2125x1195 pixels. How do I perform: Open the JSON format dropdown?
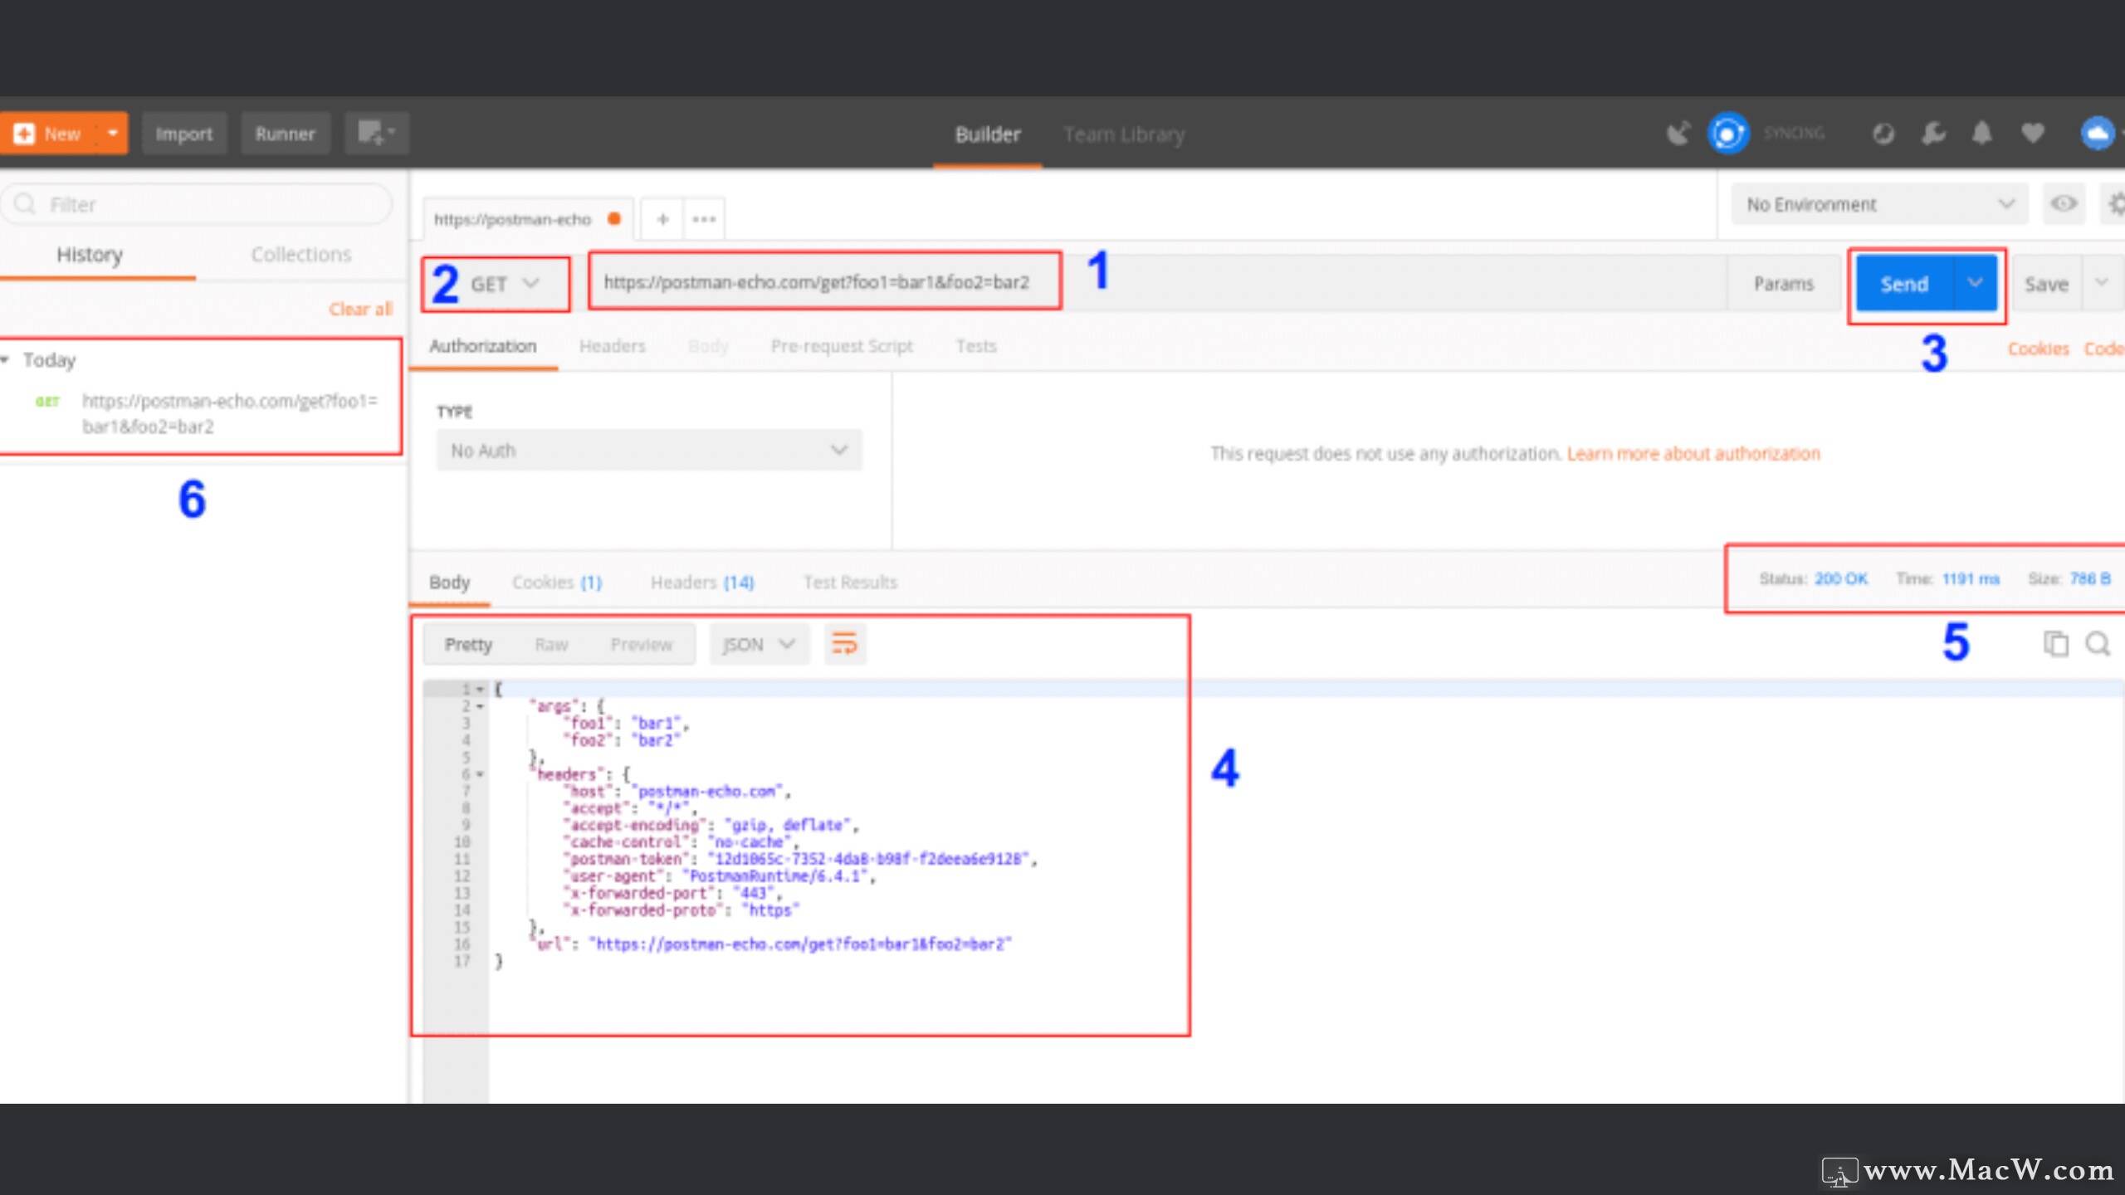pyautogui.click(x=759, y=644)
